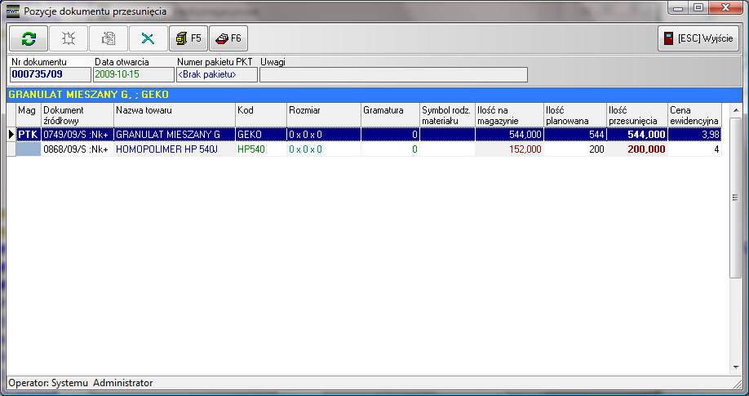Viewport: 749px width, 396px height.
Task: Click the empty Uwagi text field
Action: point(393,74)
